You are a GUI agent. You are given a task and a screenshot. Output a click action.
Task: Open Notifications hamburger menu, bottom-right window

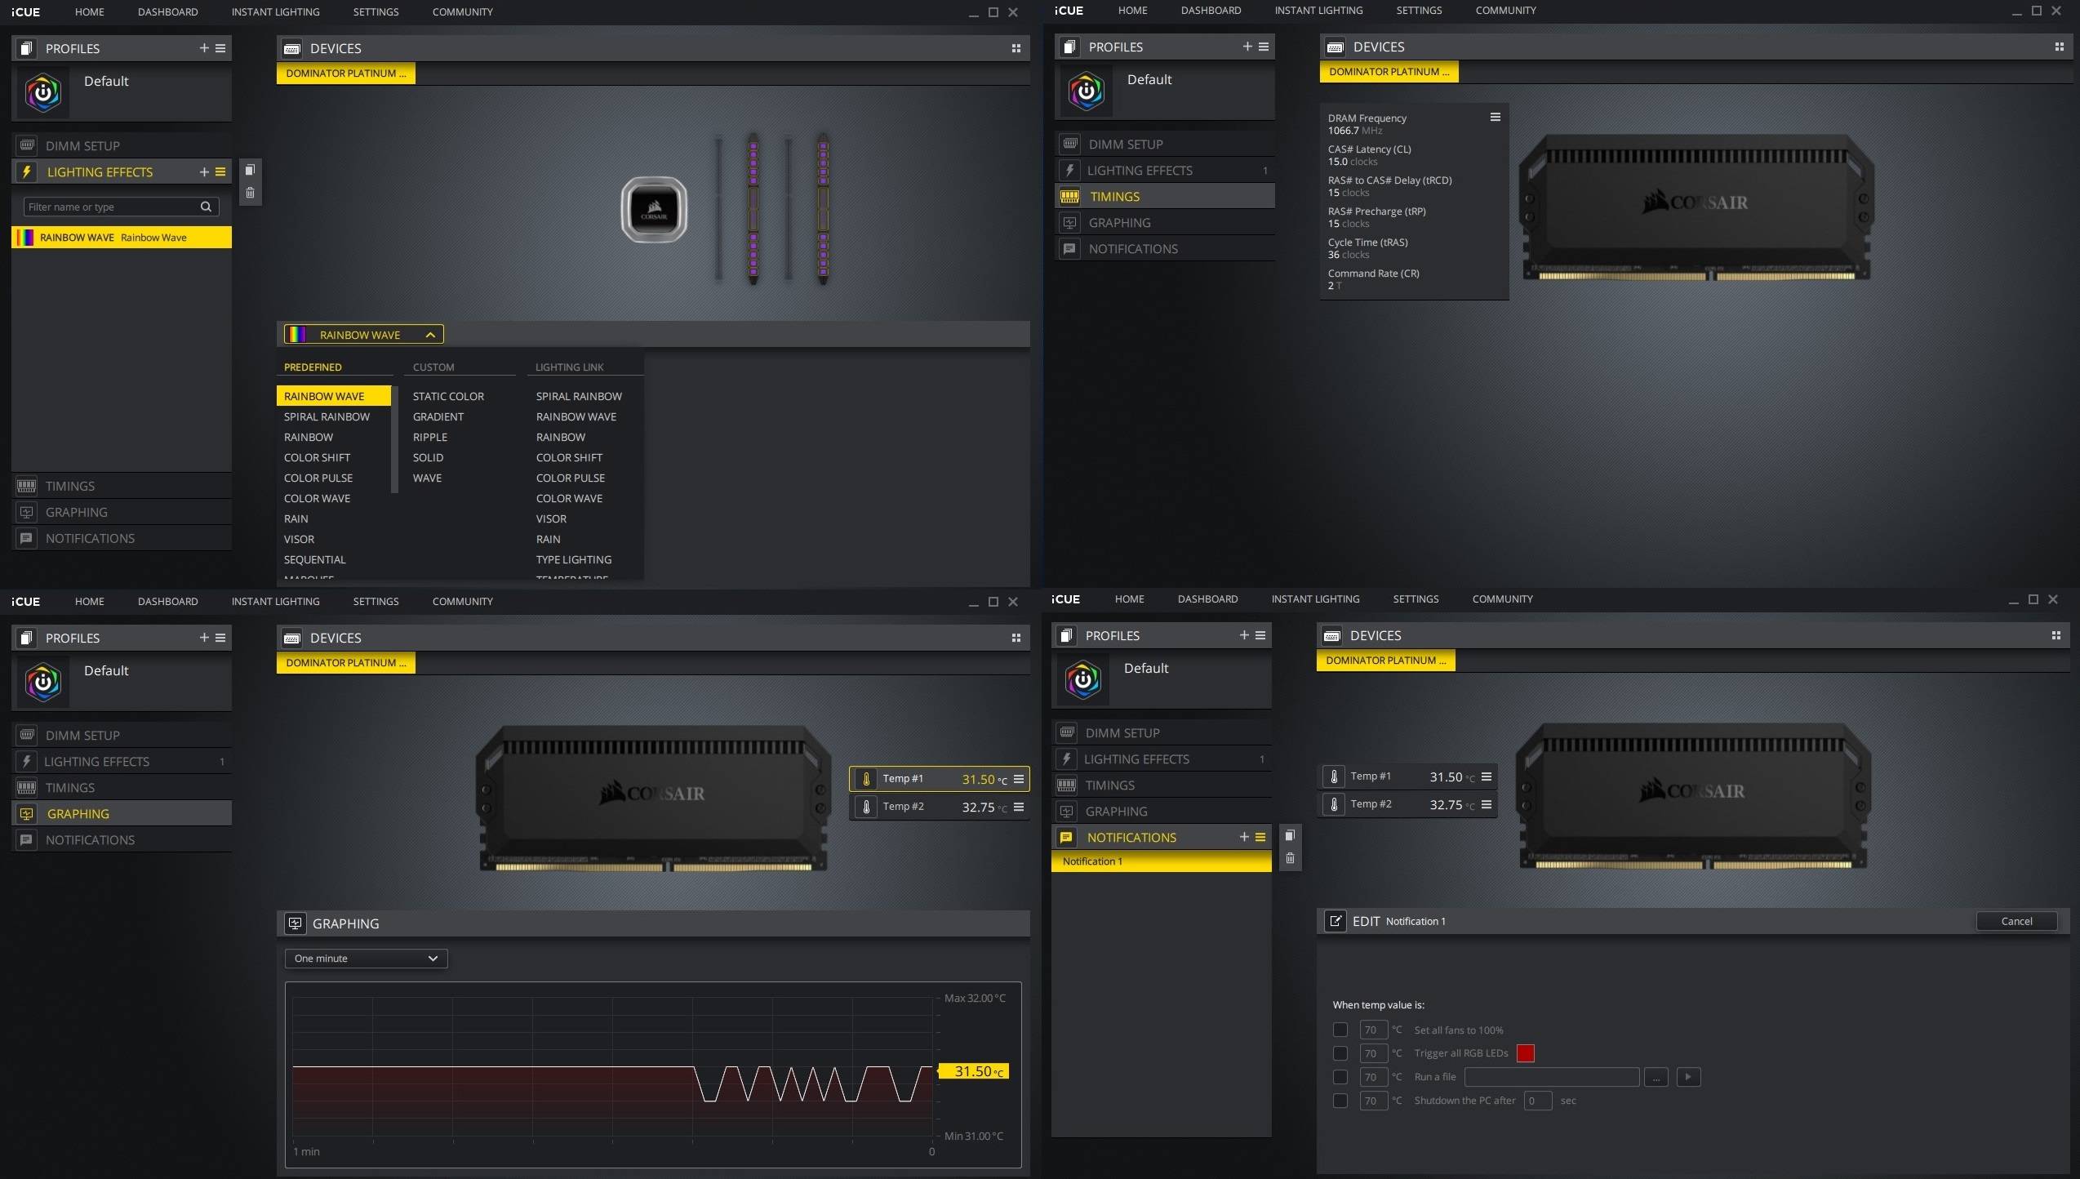[1260, 837]
